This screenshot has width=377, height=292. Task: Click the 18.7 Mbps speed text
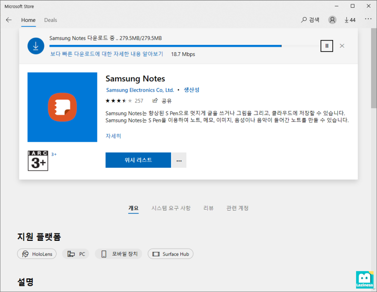point(183,54)
